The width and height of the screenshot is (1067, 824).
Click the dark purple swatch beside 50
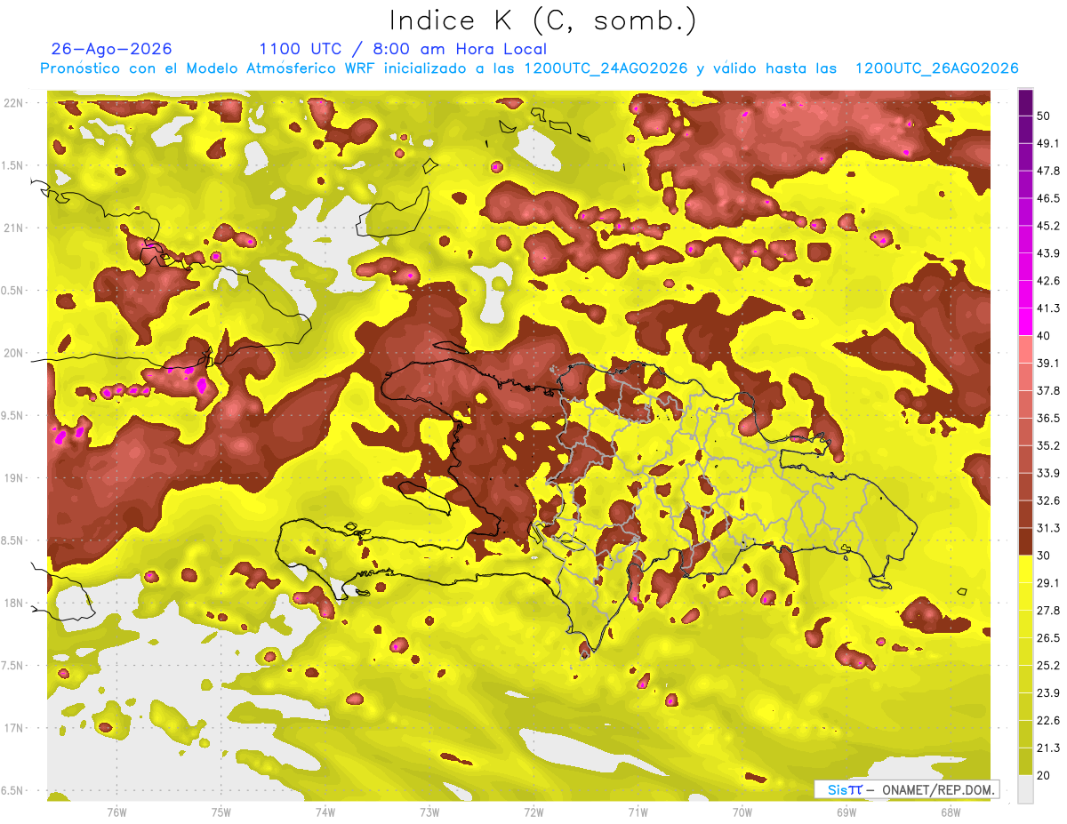pyautogui.click(x=1025, y=103)
